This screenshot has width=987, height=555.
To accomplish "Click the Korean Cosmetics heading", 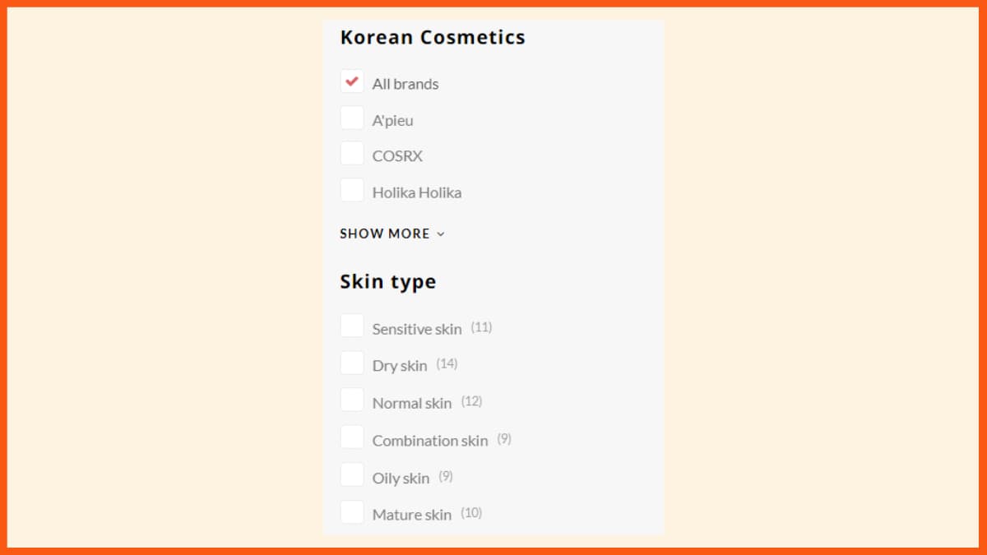I will [433, 37].
